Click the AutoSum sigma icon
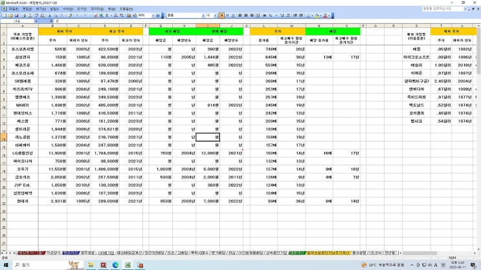 coord(107,16)
